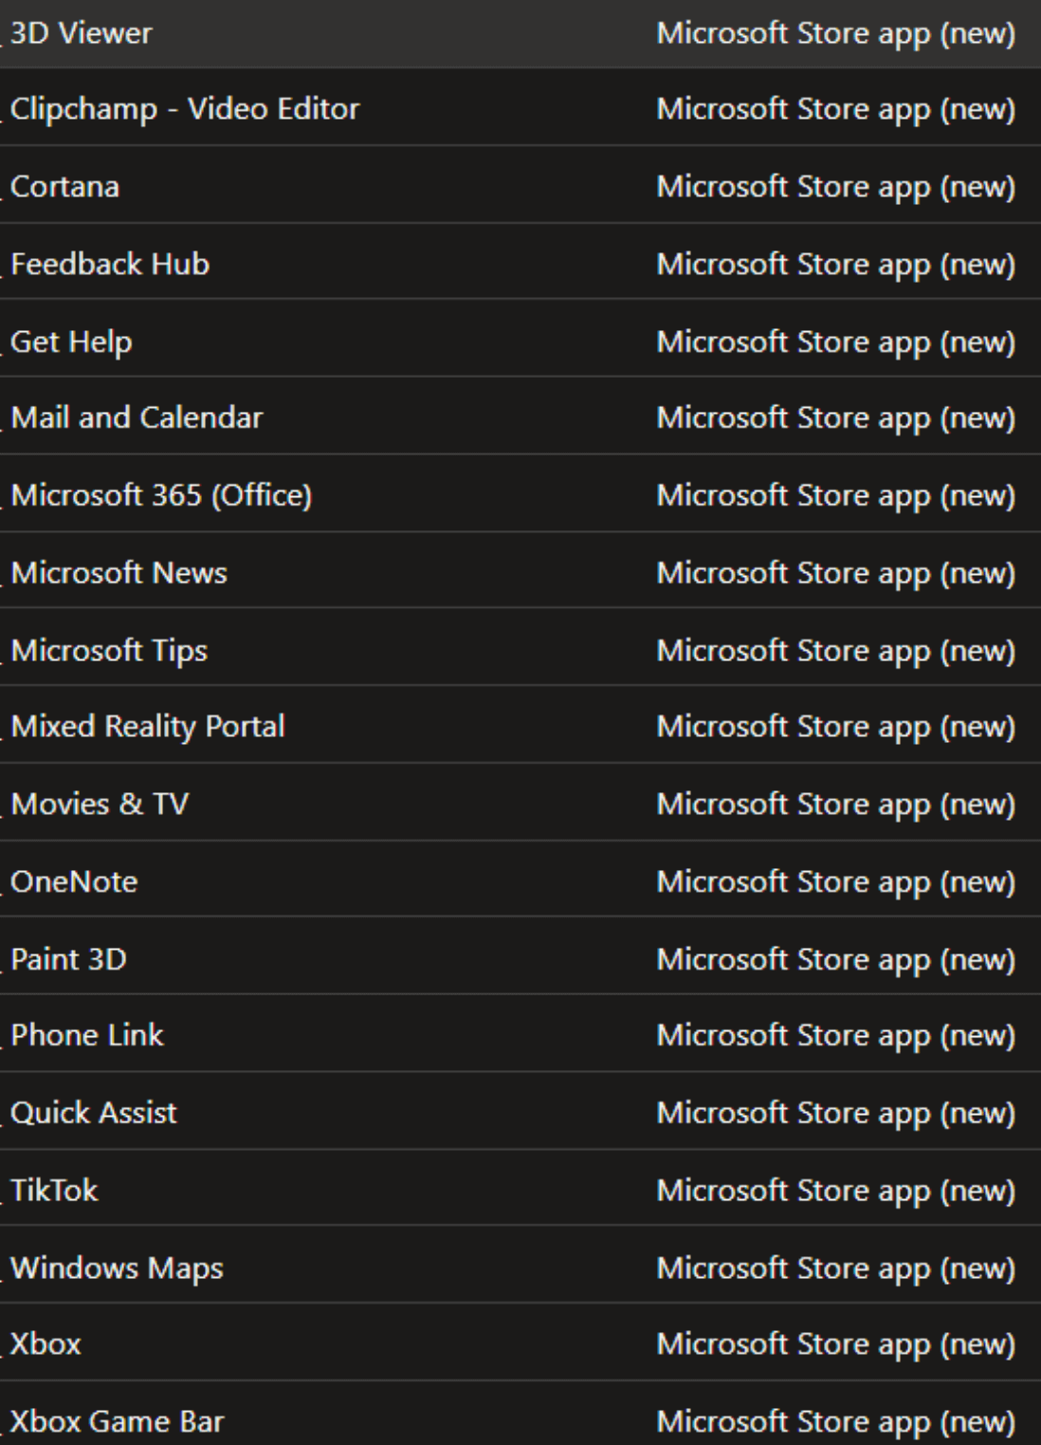The width and height of the screenshot is (1041, 1445).
Task: Click the Get Help list entry
Action: pyautogui.click(x=71, y=342)
